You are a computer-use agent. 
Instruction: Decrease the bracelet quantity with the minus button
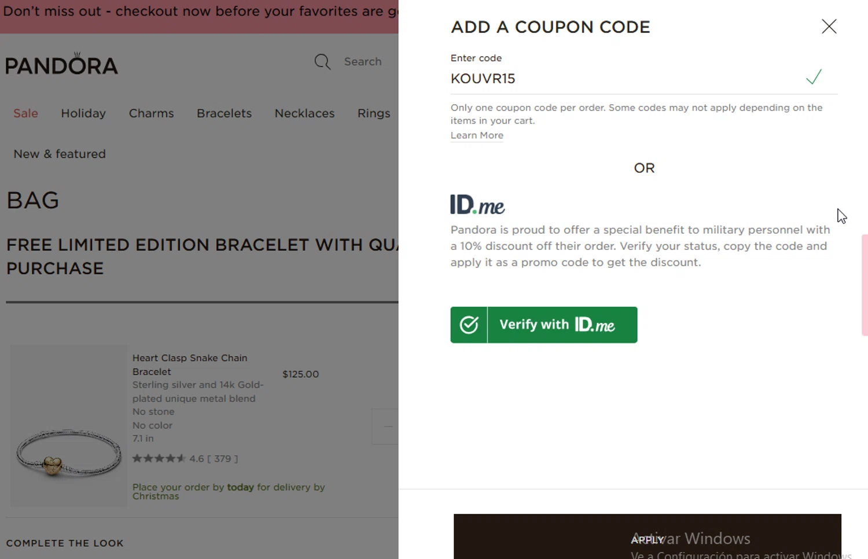click(388, 426)
